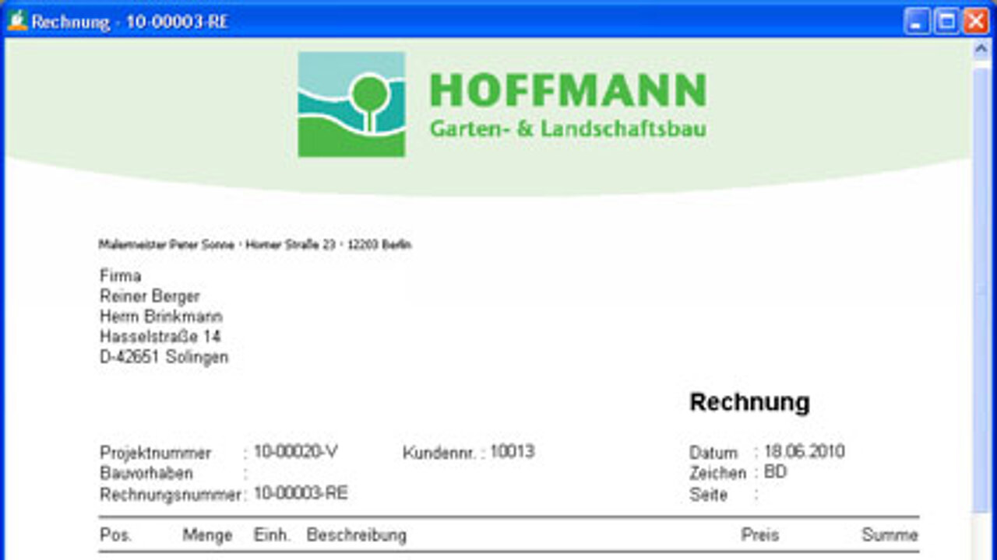The image size is (997, 560).
Task: Click the HOFFMANN company name heading
Action: [568, 90]
